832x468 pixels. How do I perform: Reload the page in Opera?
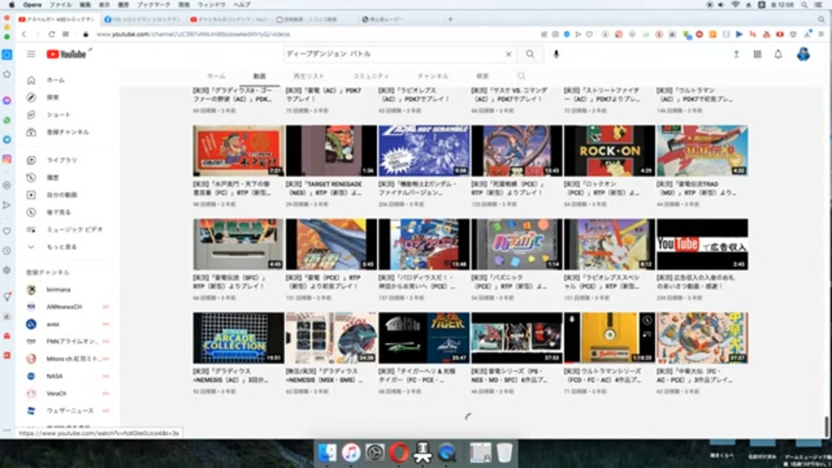[x=51, y=34]
